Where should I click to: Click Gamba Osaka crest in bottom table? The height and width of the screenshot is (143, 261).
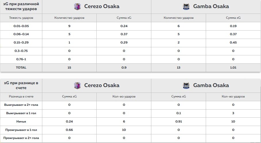pyautogui.click(x=186, y=85)
